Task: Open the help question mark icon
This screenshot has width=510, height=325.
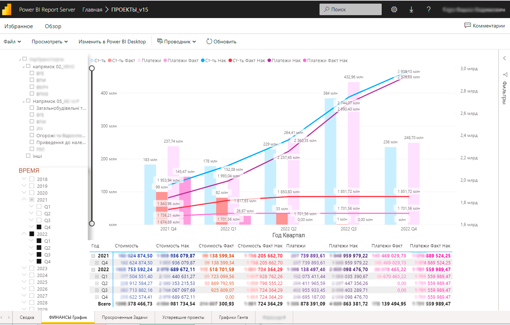Action: click(x=429, y=9)
